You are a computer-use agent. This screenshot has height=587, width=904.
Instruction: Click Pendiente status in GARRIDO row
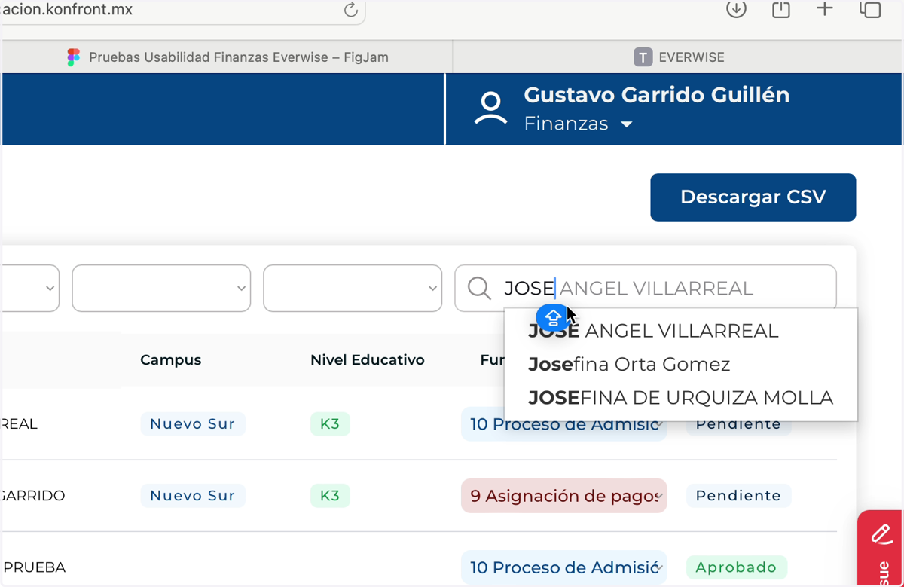coord(738,496)
